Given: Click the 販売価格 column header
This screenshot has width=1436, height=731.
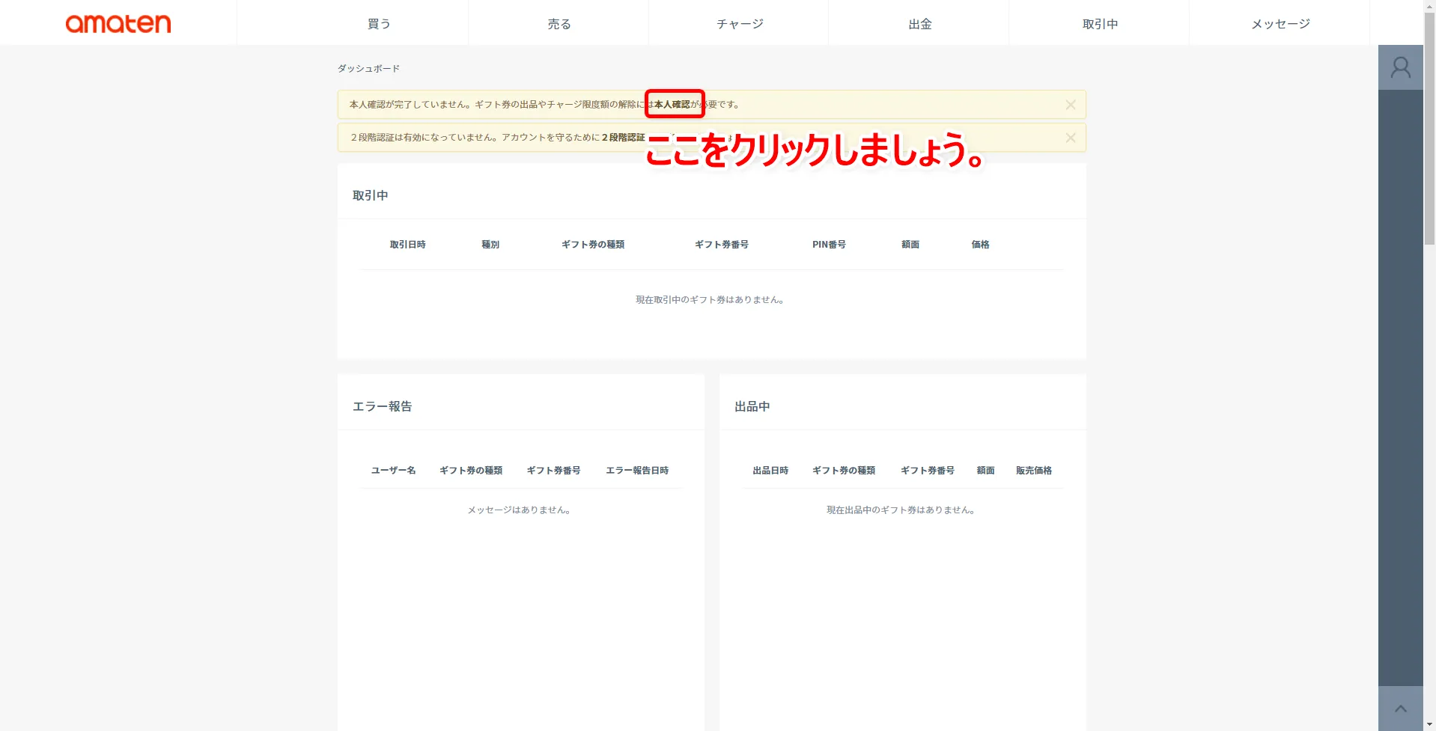Looking at the screenshot, I should (1034, 471).
